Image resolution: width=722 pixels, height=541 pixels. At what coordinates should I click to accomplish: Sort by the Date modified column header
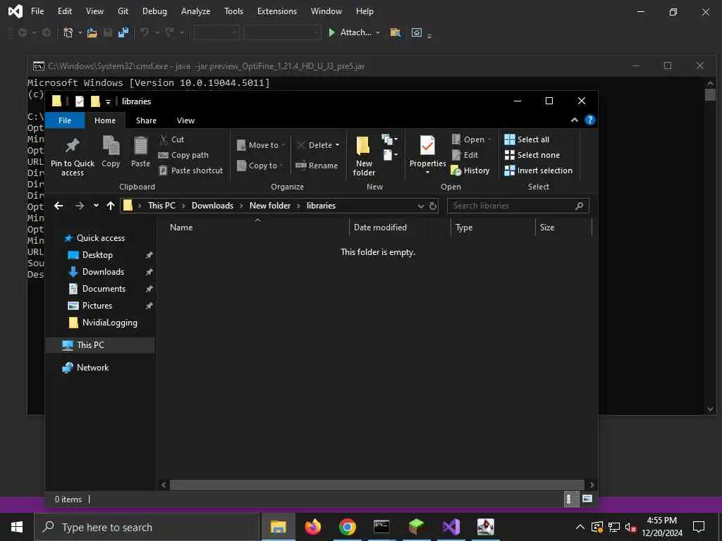(x=380, y=228)
